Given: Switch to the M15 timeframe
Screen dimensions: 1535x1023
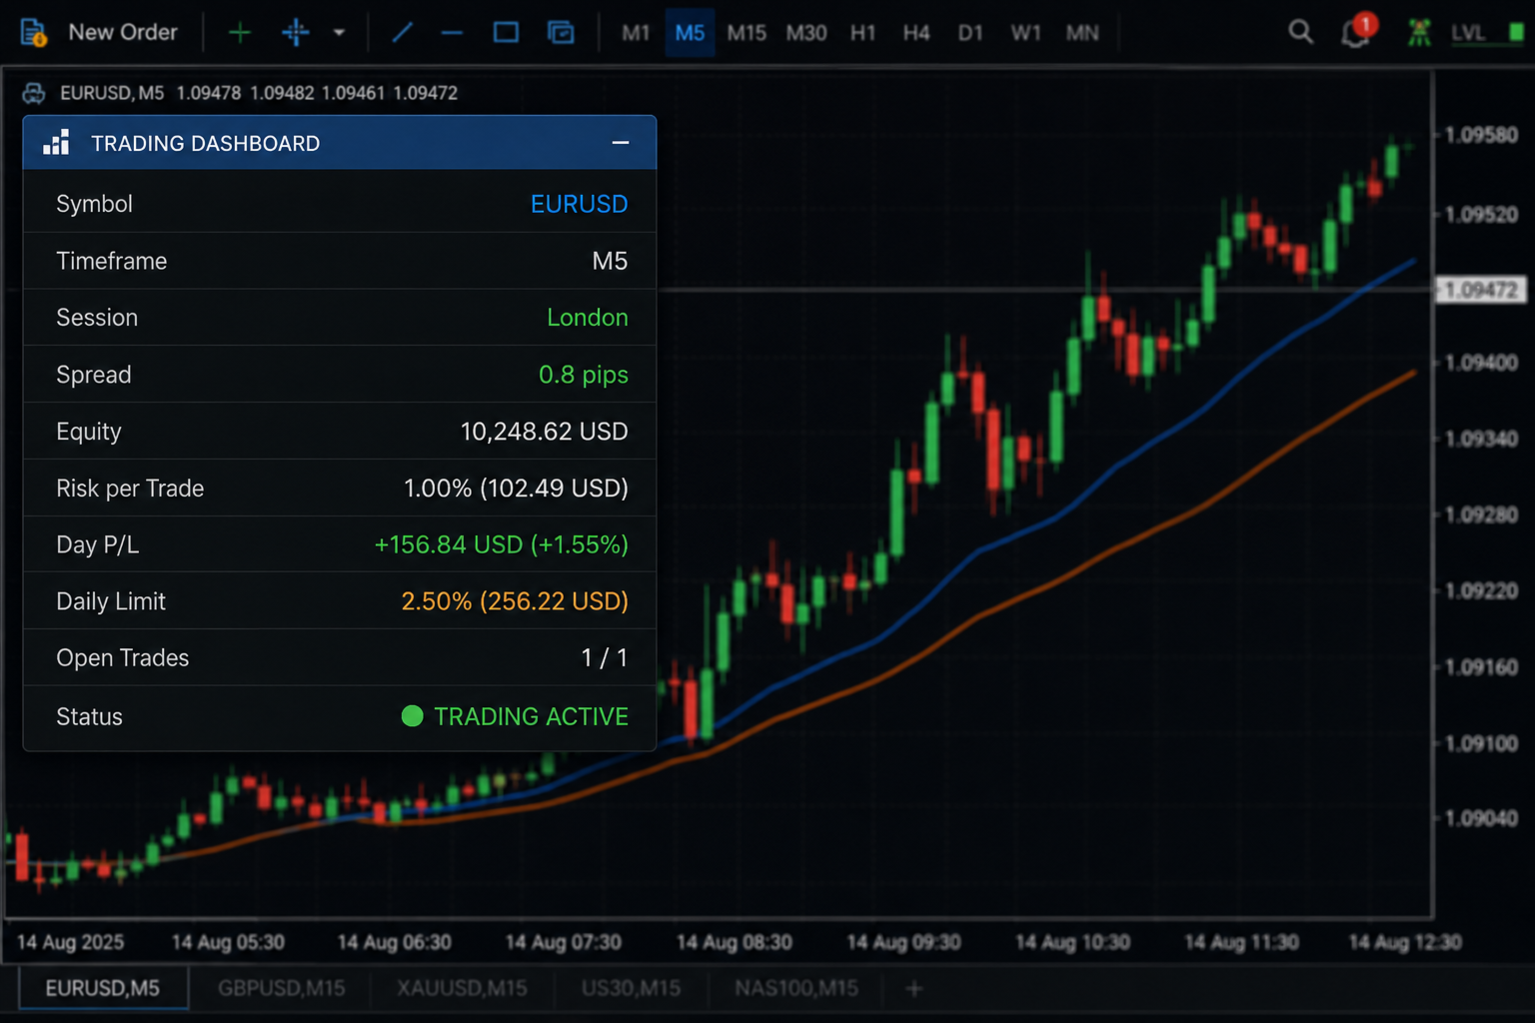Looking at the screenshot, I should [x=747, y=33].
